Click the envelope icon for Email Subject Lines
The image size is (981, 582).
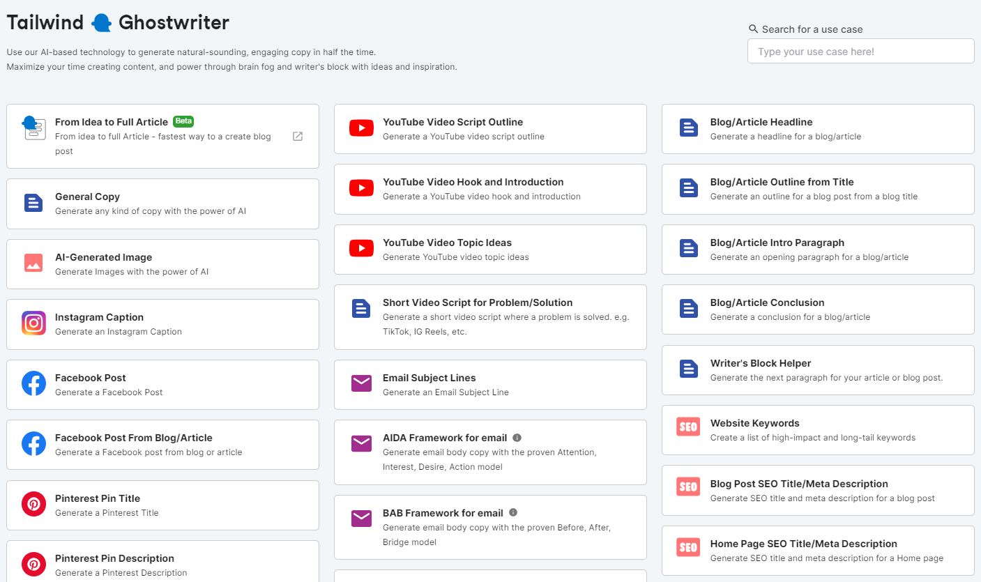[x=361, y=384]
